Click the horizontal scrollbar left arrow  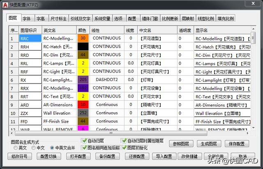(12, 133)
